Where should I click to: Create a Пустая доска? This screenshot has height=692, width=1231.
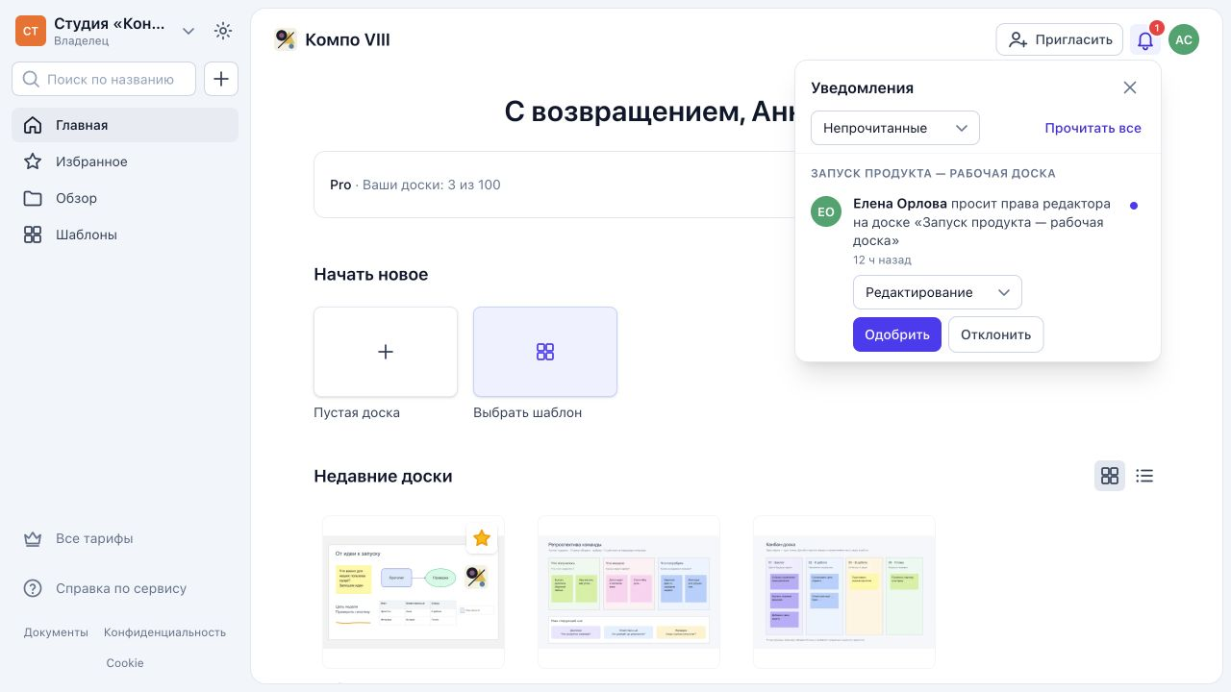(x=386, y=352)
